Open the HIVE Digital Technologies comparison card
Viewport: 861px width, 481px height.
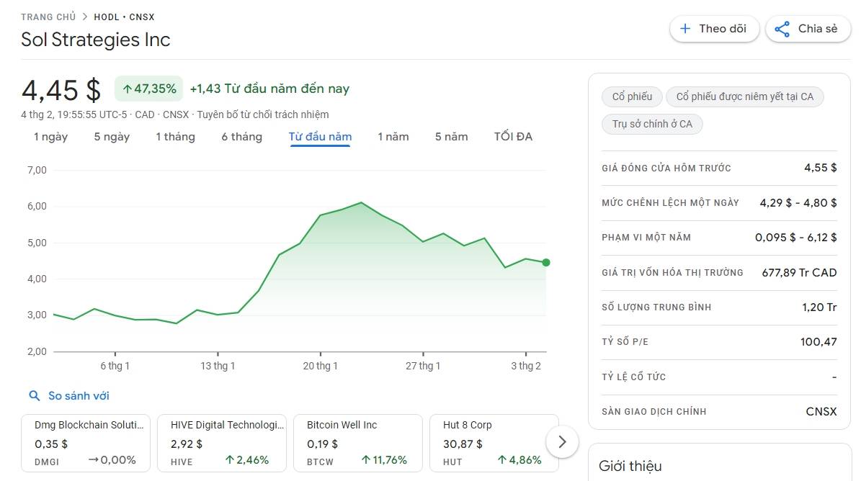tap(222, 443)
